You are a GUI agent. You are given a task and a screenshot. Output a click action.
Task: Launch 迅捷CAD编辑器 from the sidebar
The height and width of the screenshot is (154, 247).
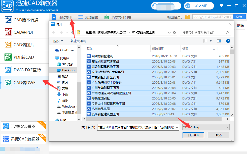click(x=23, y=139)
